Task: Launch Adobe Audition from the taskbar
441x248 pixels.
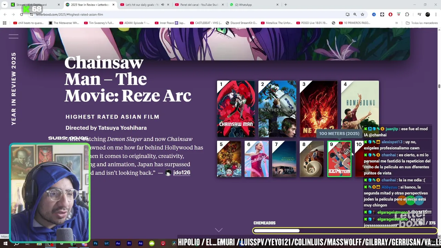Action: click(118, 244)
